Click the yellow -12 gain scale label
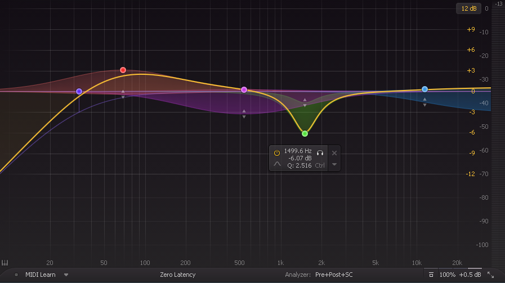 [471, 174]
